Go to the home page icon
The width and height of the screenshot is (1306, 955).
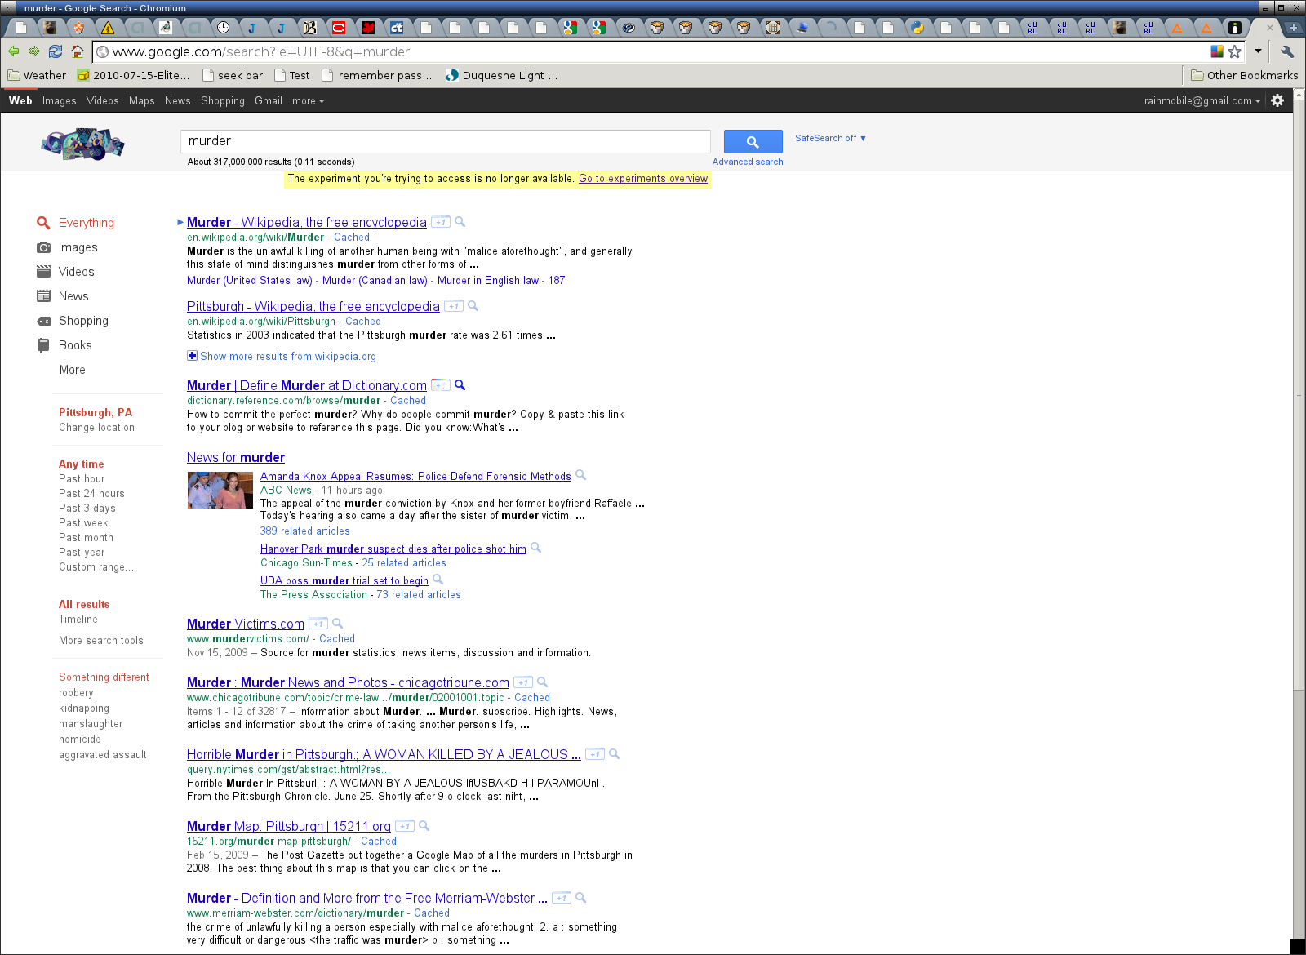click(78, 51)
